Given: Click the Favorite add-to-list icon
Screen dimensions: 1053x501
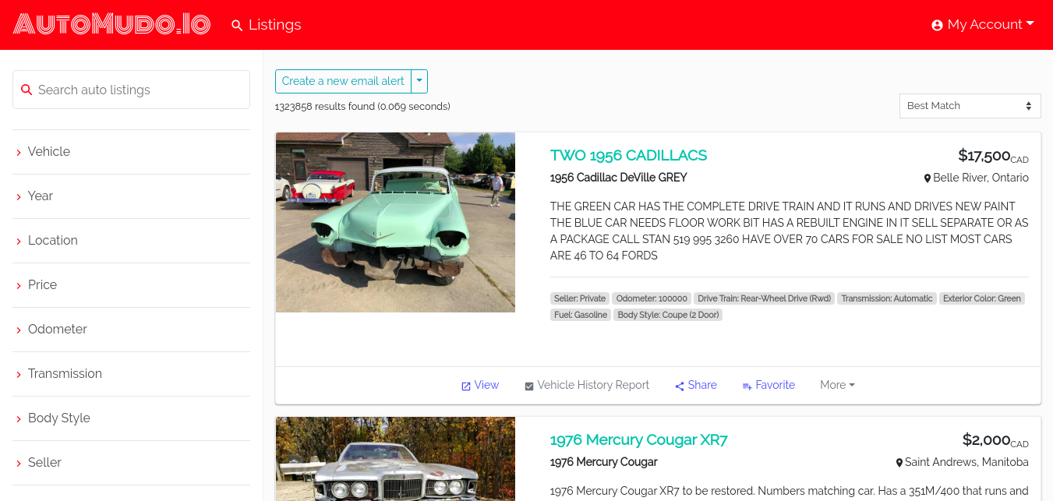Looking at the screenshot, I should click(747, 386).
